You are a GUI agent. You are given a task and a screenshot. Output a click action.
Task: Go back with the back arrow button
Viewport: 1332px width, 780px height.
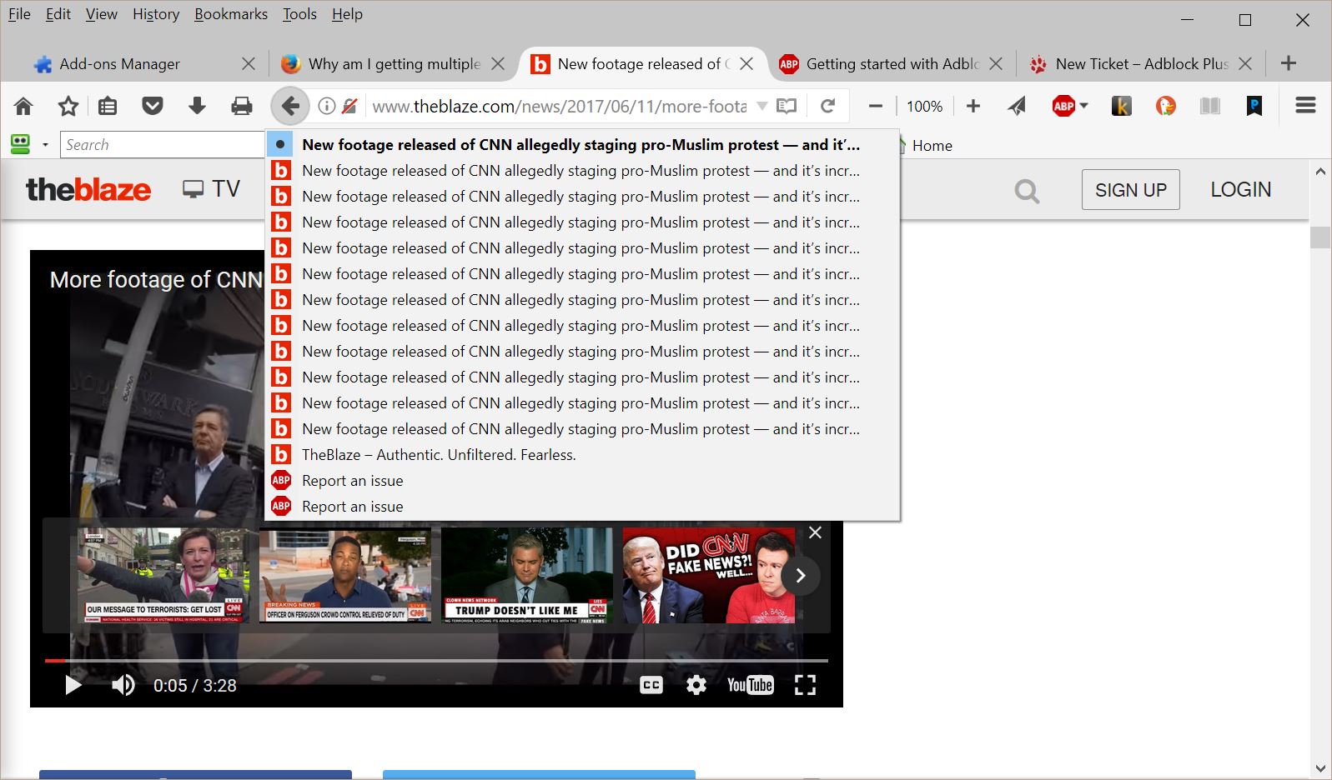pos(289,106)
